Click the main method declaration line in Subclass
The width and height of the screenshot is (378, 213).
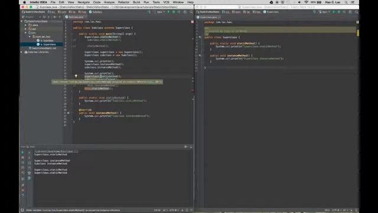[107, 34]
